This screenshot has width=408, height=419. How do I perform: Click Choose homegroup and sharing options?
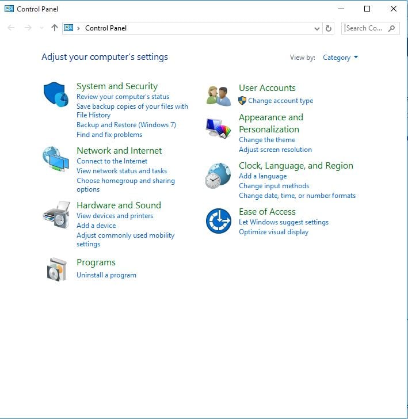tap(126, 185)
